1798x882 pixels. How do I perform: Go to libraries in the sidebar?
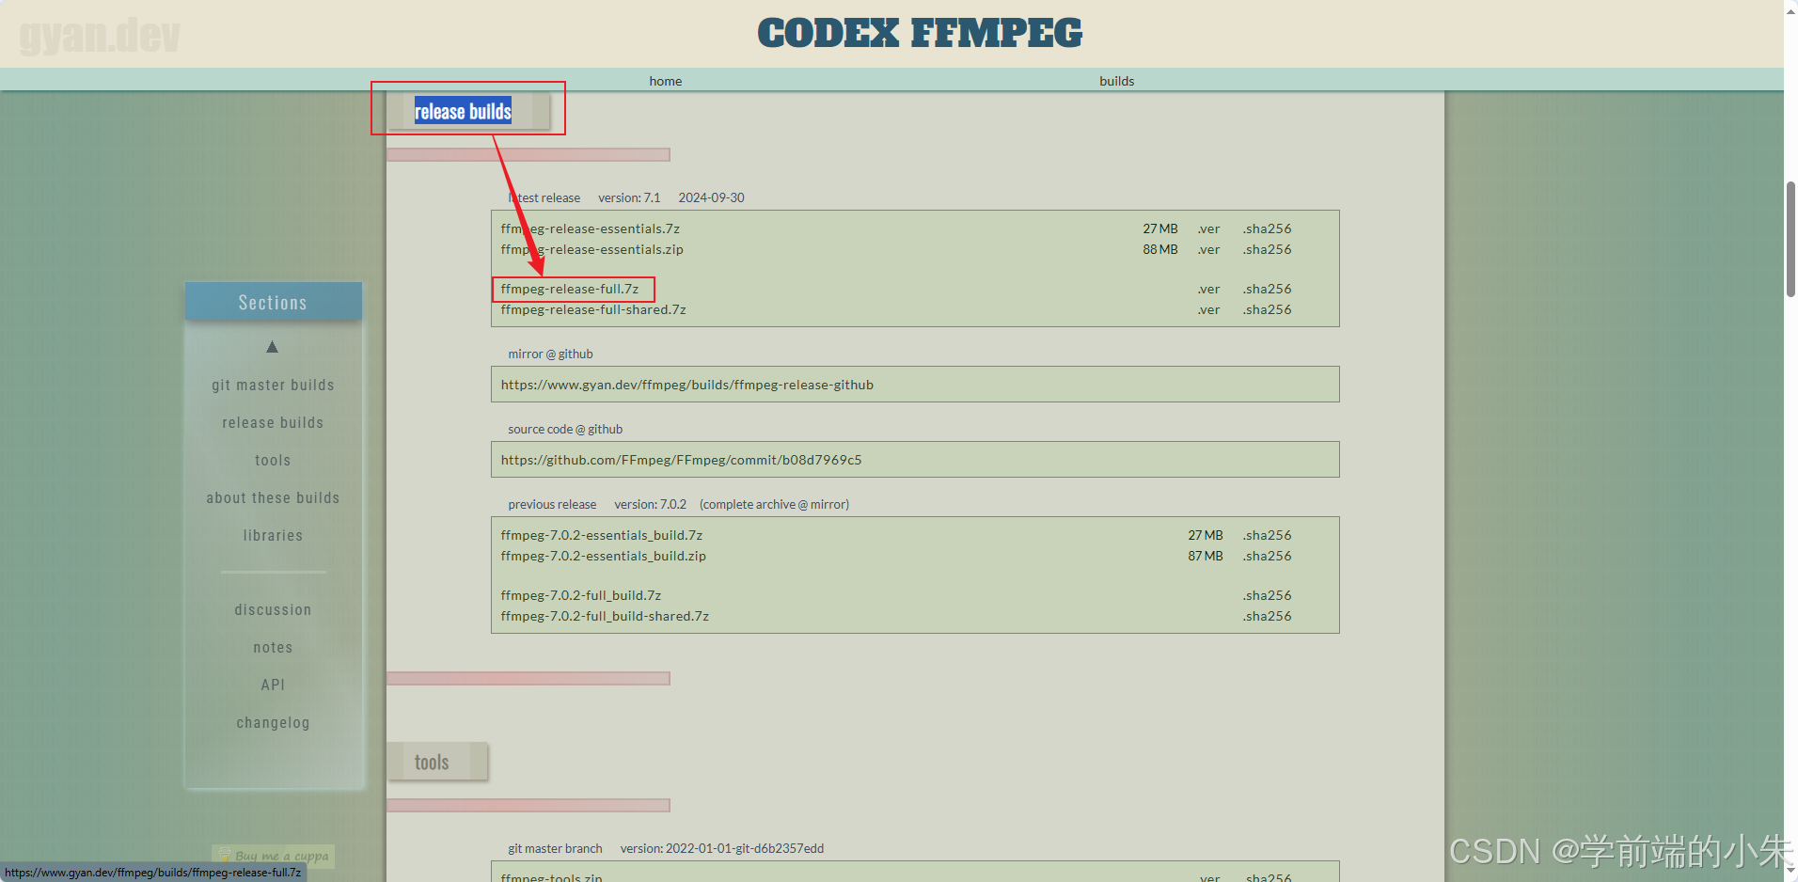point(273,536)
